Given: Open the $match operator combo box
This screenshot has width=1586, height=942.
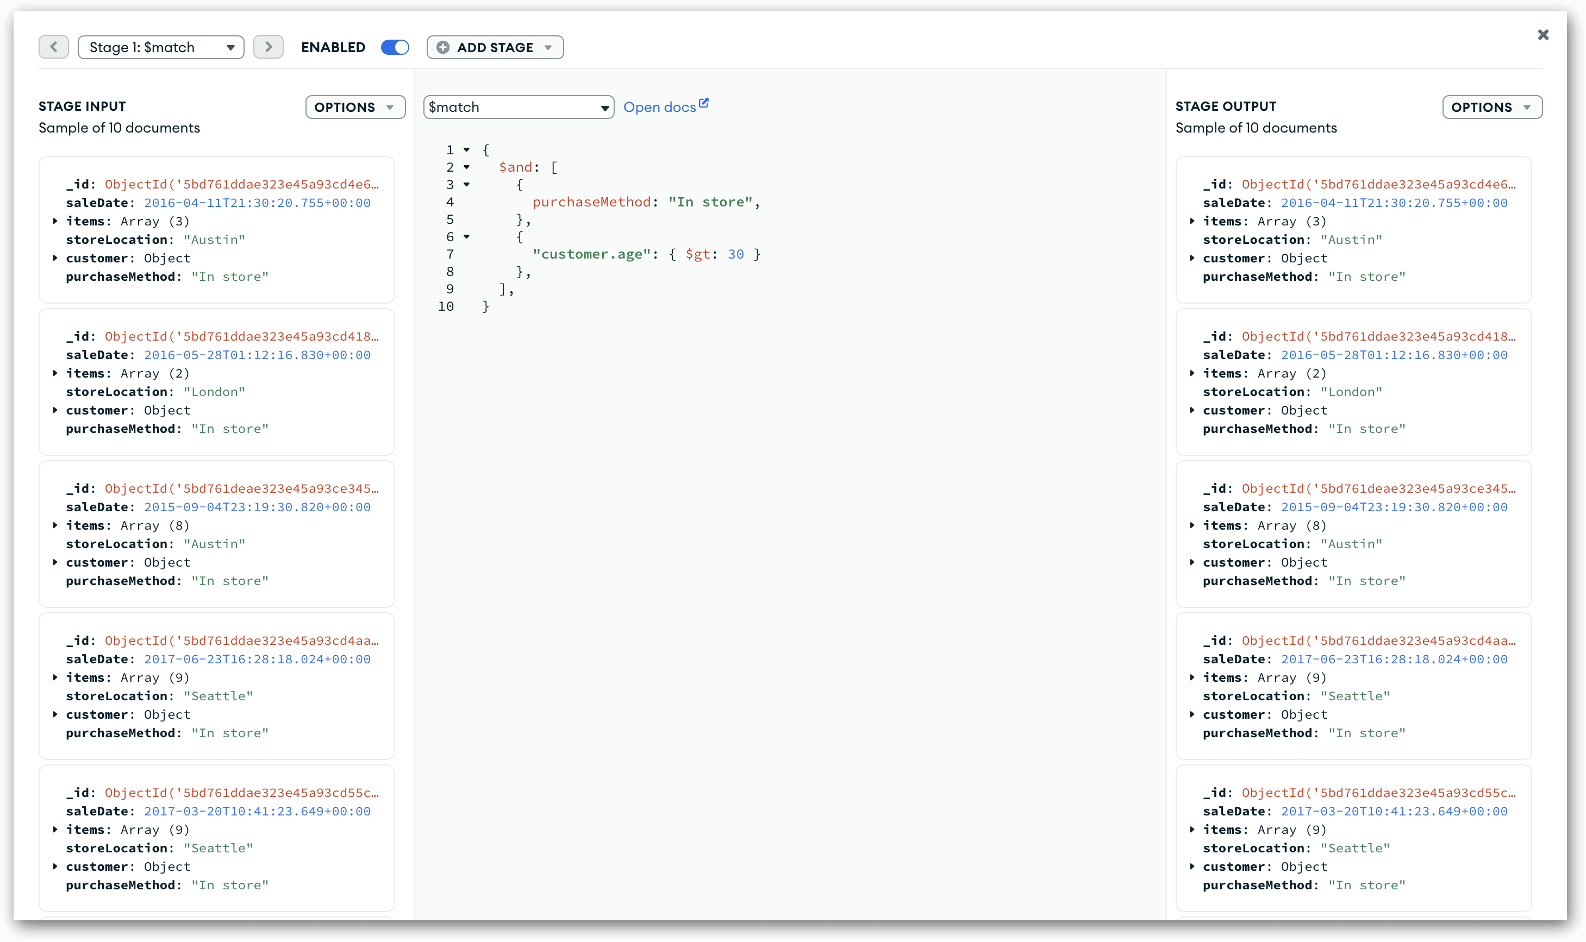Looking at the screenshot, I should pyautogui.click(x=518, y=107).
